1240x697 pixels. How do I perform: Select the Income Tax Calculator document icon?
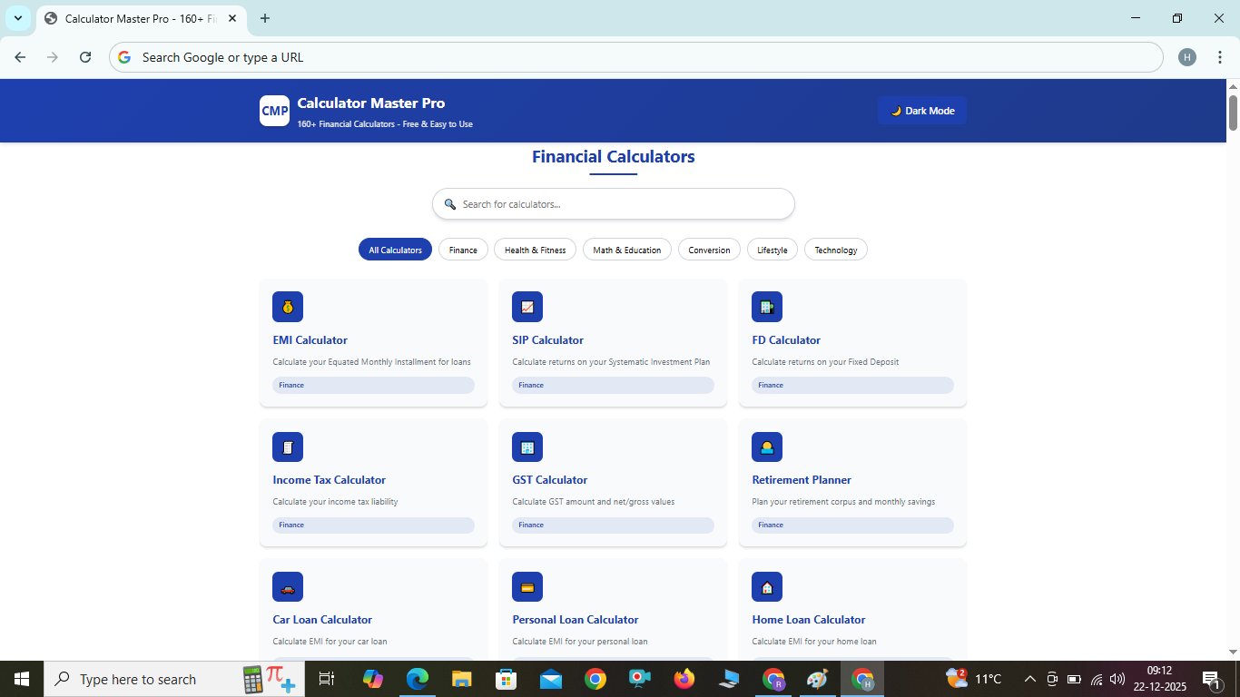pos(288,447)
